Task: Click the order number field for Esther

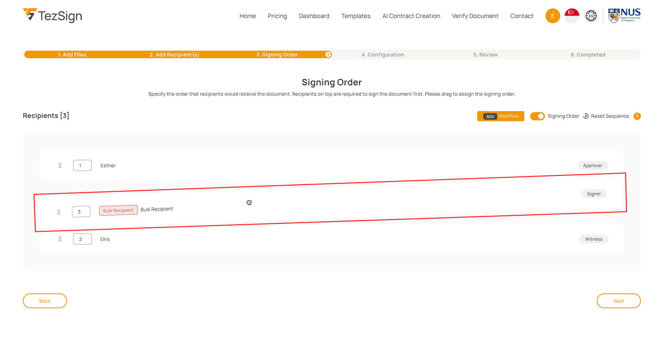Action: pyautogui.click(x=82, y=166)
